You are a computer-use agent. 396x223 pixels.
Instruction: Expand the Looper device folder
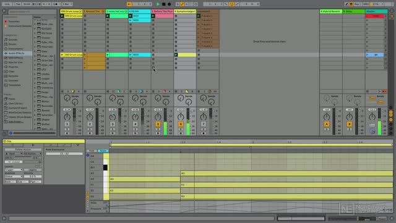pos(35,78)
